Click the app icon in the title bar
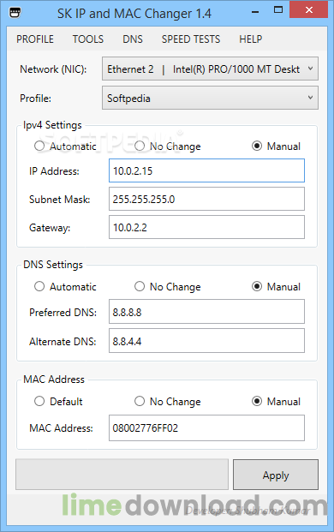 click(x=15, y=13)
